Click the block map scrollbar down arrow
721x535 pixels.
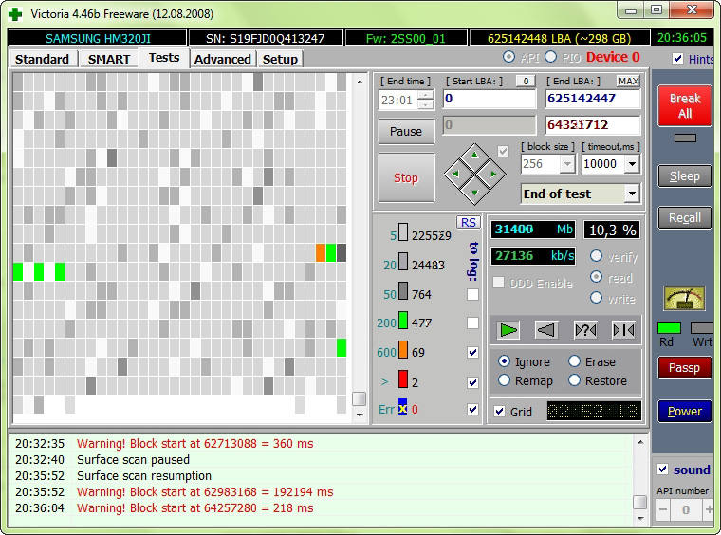click(x=360, y=415)
